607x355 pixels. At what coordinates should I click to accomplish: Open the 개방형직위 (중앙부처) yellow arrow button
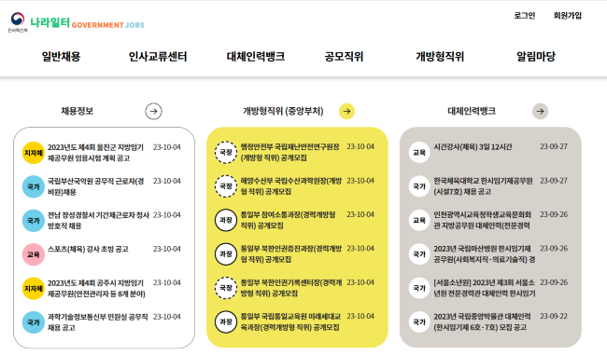[346, 111]
